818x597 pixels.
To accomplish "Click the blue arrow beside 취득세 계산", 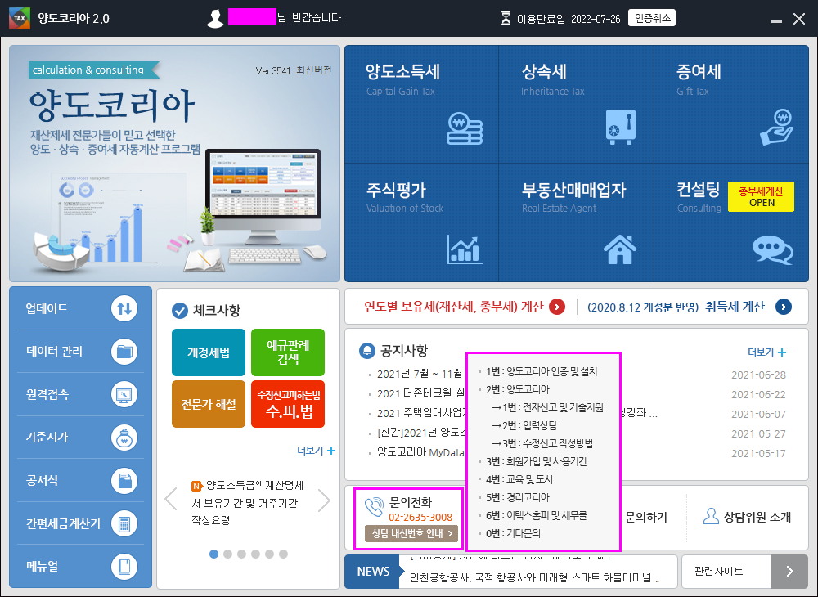I will pyautogui.click(x=784, y=307).
